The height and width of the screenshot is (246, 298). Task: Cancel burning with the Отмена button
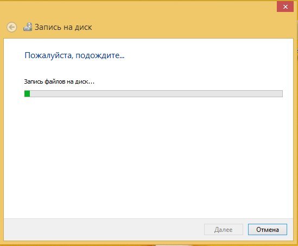coord(268,230)
